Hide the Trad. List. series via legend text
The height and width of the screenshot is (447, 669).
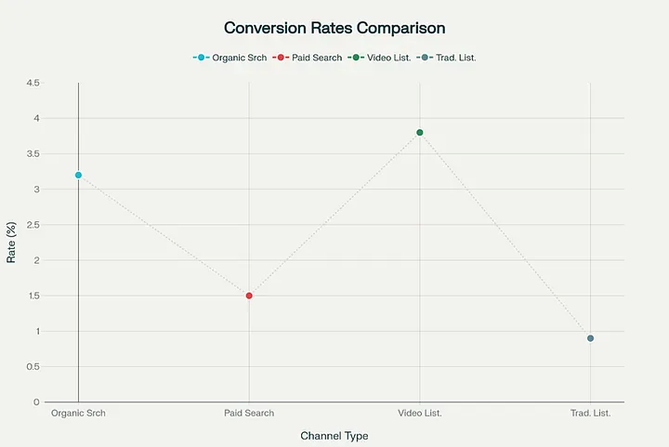tap(455, 58)
